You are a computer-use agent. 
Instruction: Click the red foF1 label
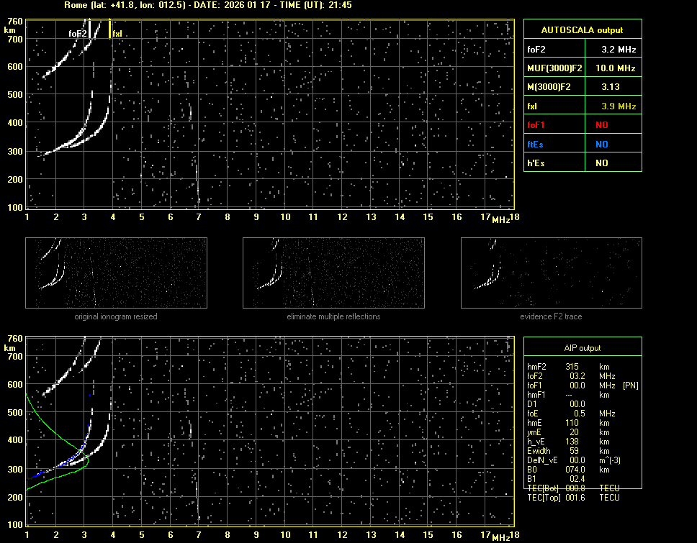tap(536, 125)
